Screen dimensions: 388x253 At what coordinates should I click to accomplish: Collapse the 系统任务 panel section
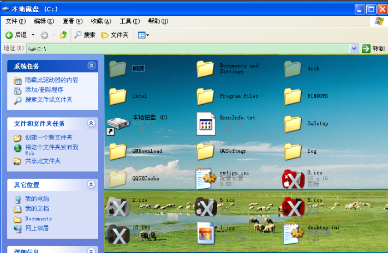(x=91, y=65)
